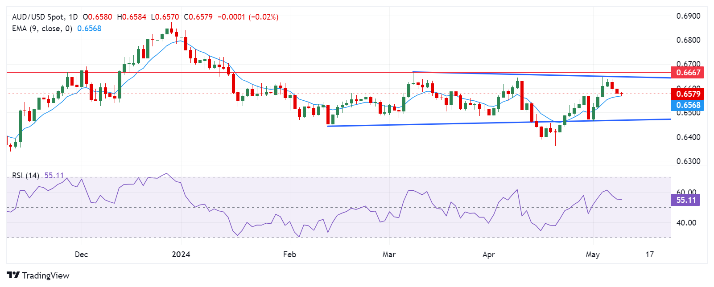Click the Mar date label on time axis
Viewport: 714px width, 287px height.
coord(389,254)
